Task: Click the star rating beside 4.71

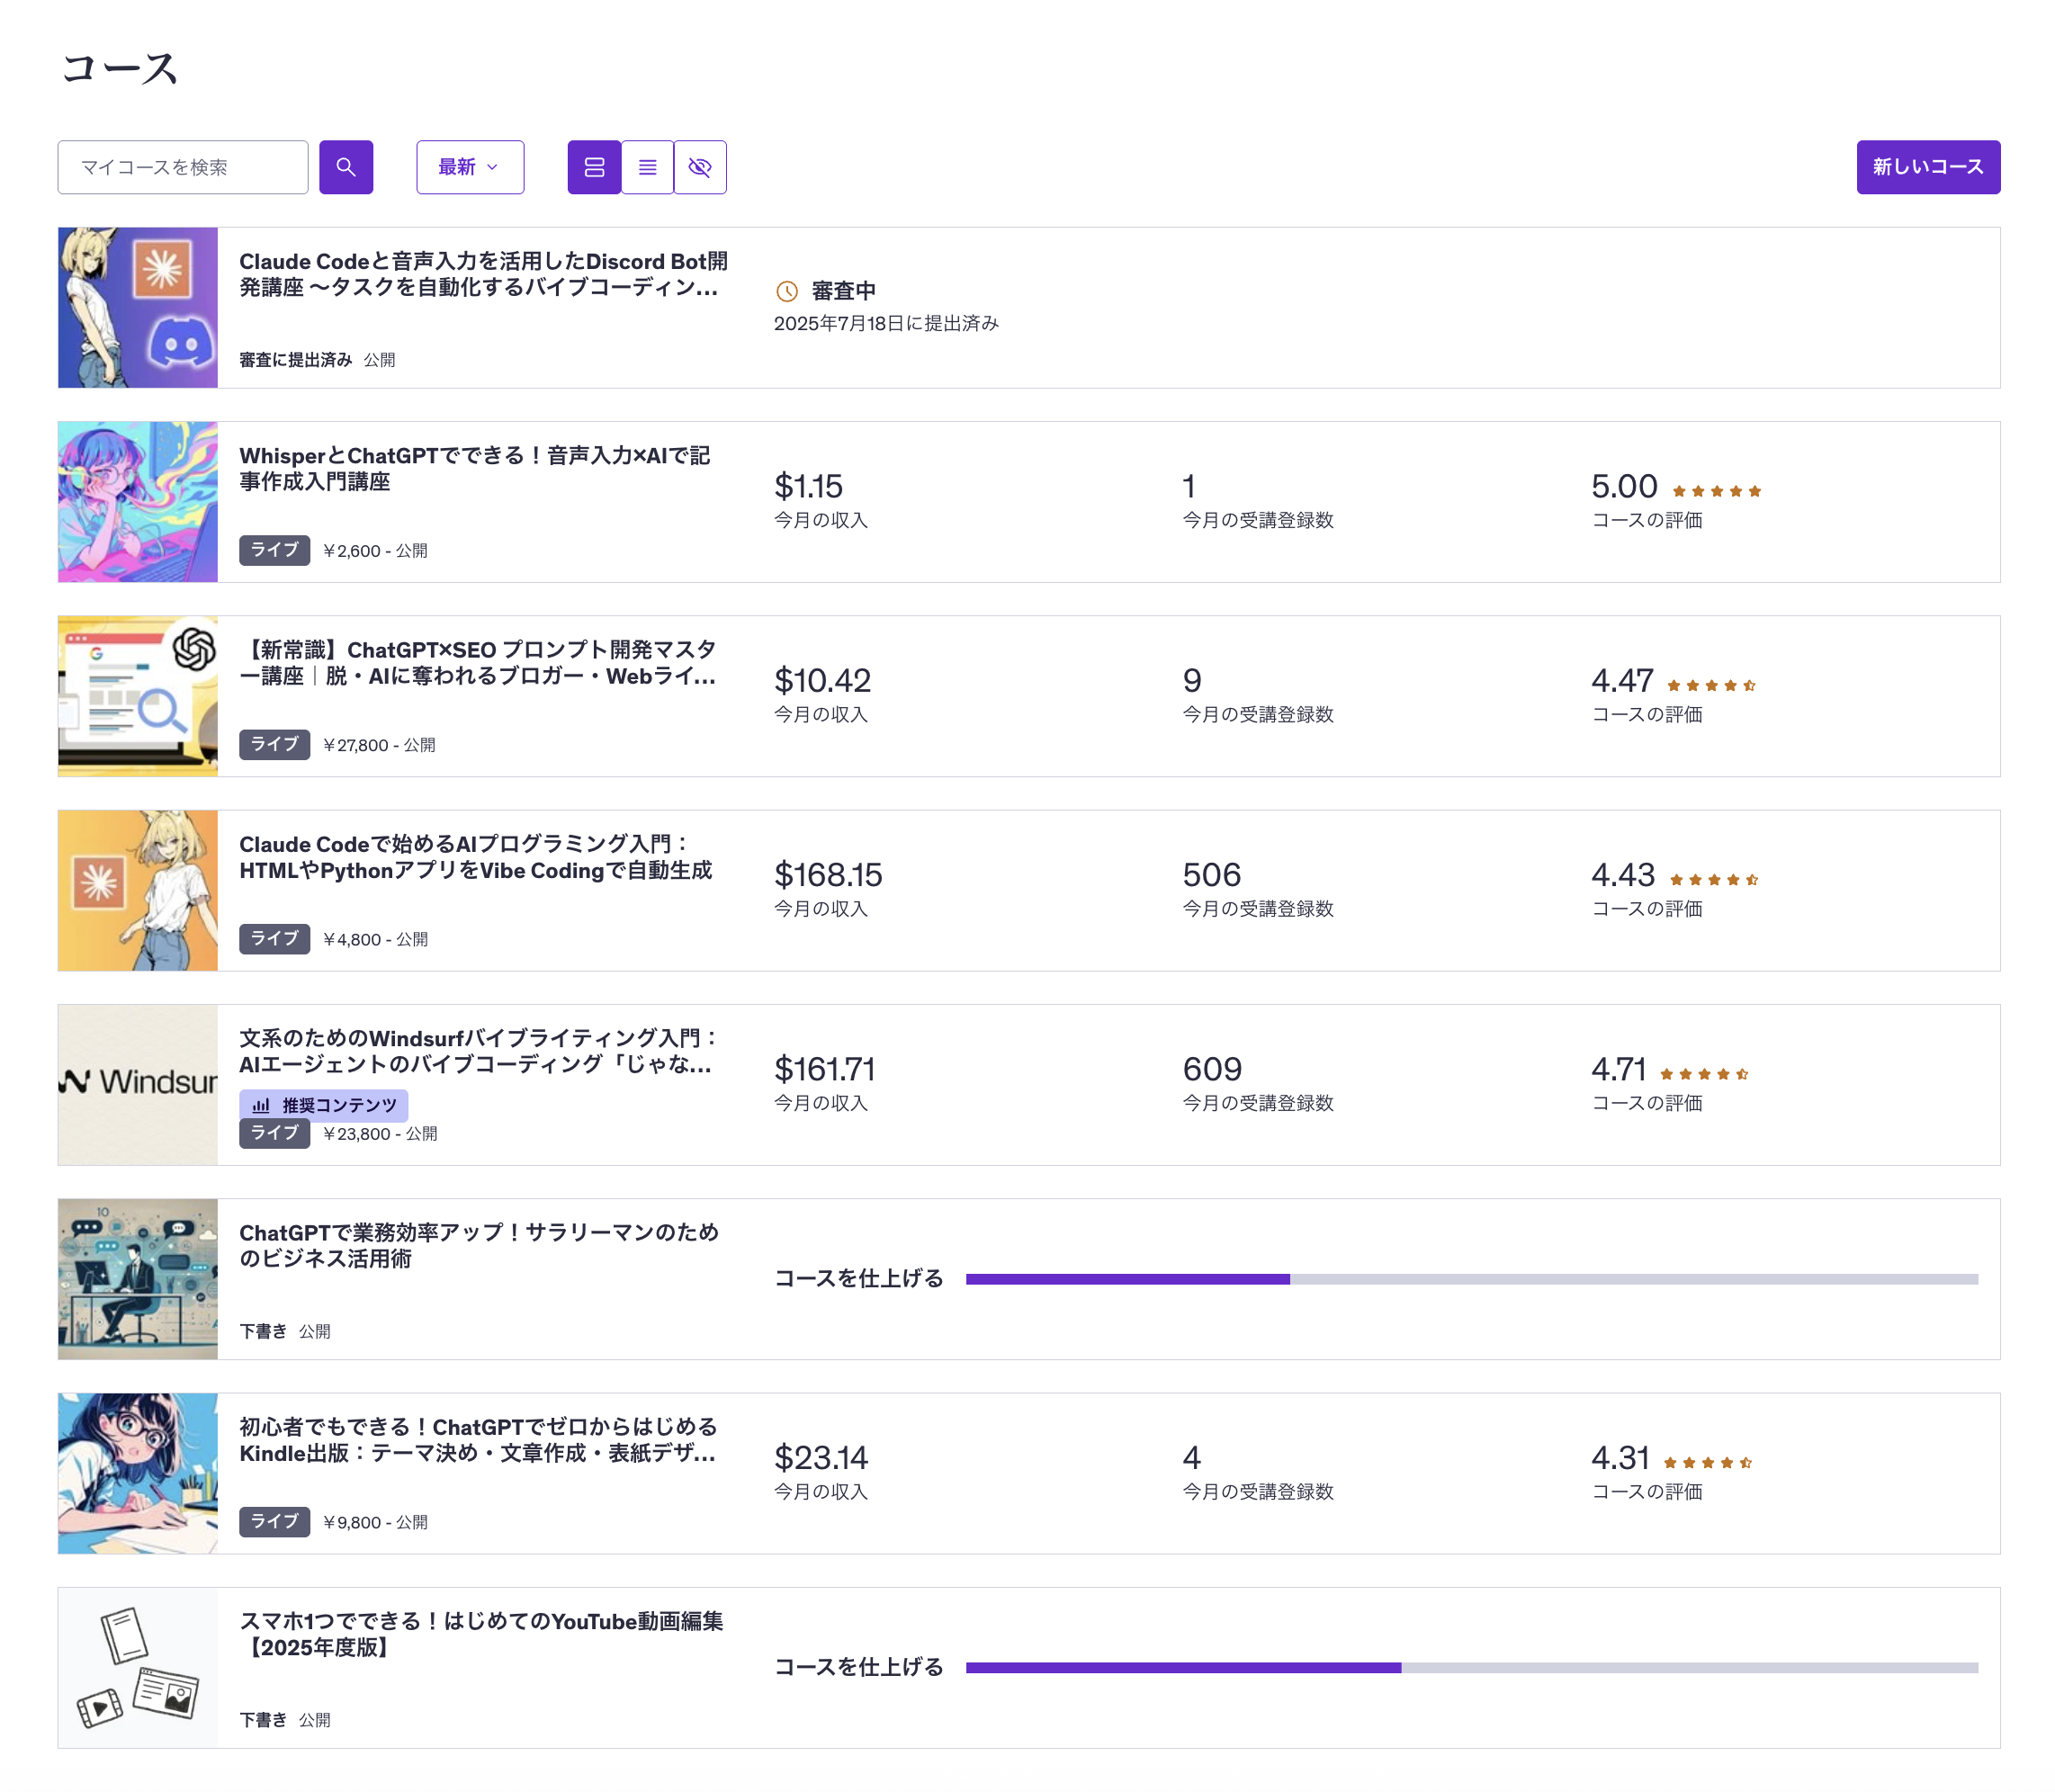Action: [1703, 1073]
